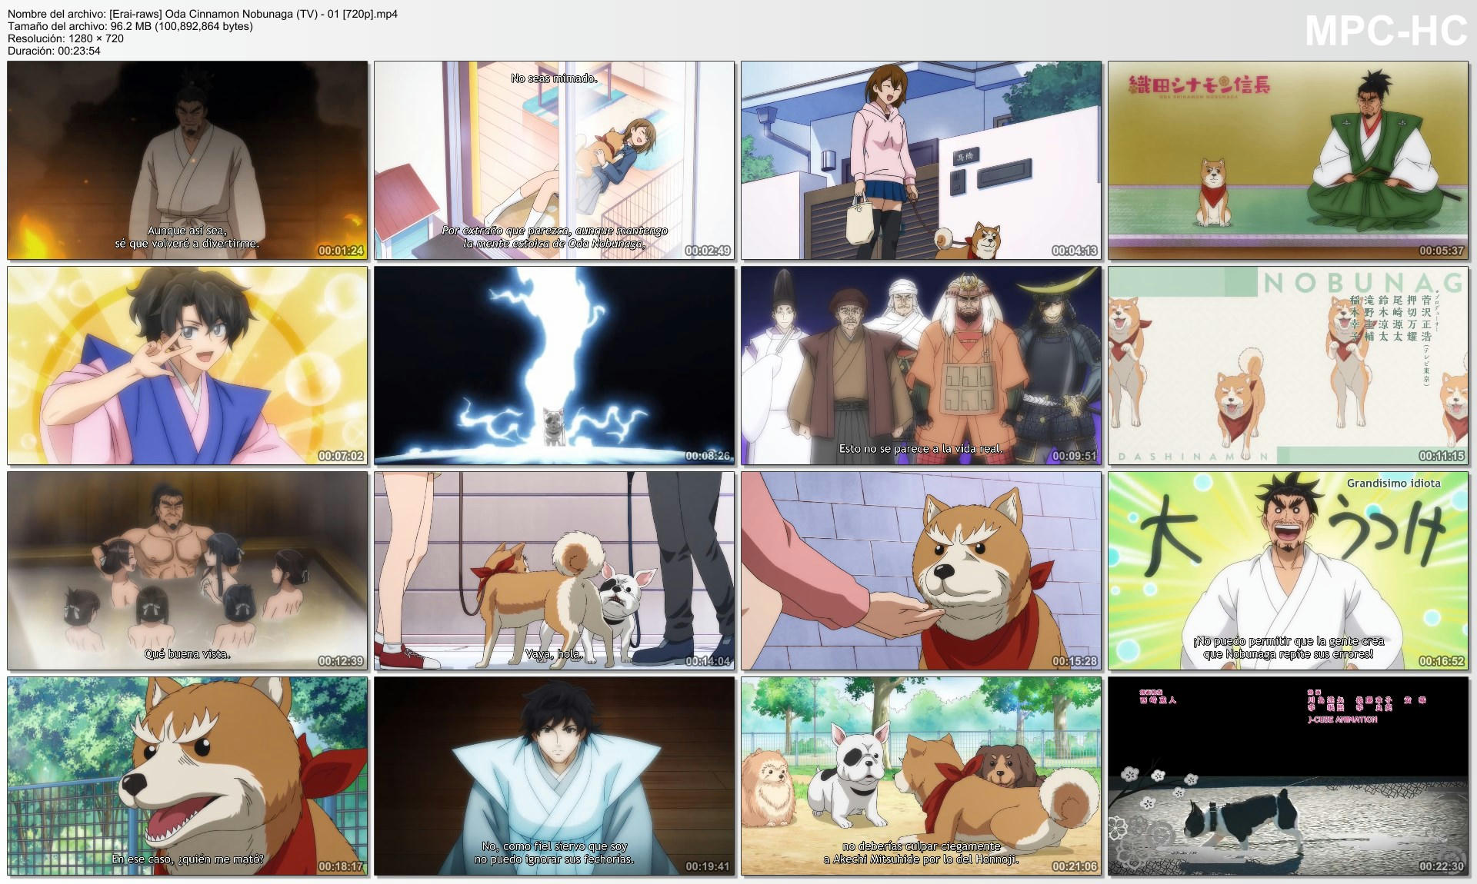Image resolution: width=1477 pixels, height=884 pixels.
Task: Click the credits thumbnail at 00:11:15
Action: click(1288, 366)
